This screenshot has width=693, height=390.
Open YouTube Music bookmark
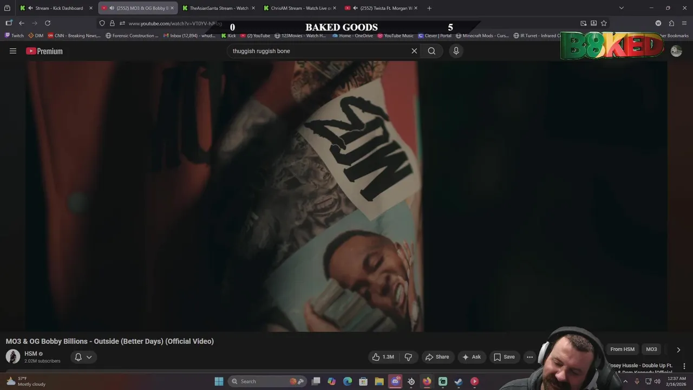396,36
